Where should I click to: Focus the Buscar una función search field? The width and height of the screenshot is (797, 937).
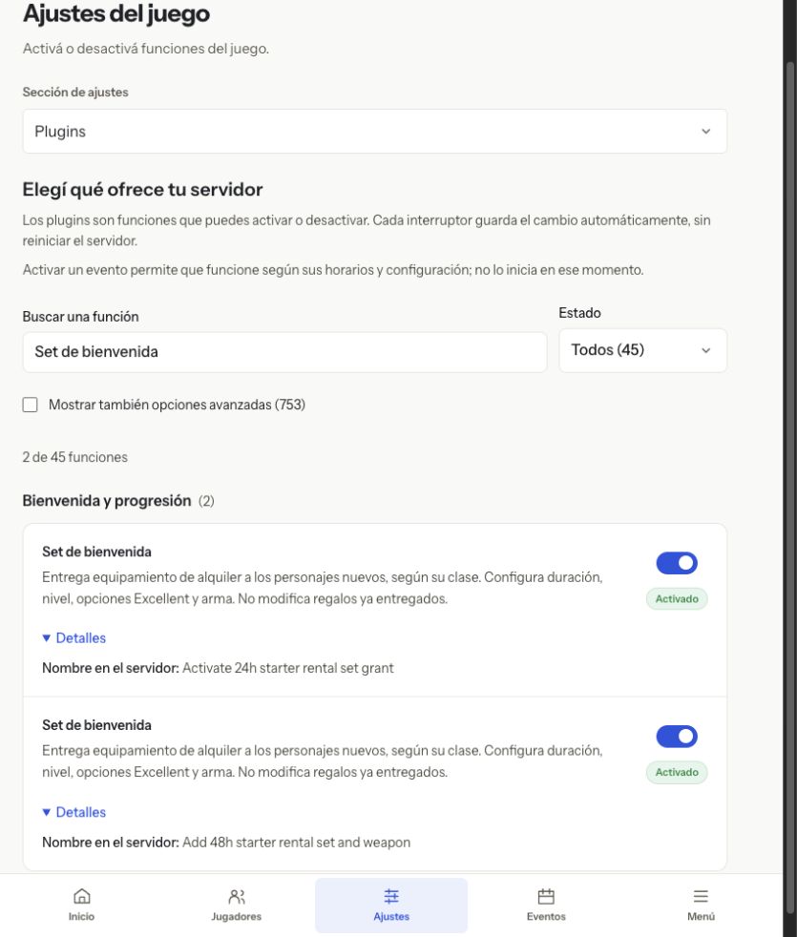pyautogui.click(x=284, y=351)
